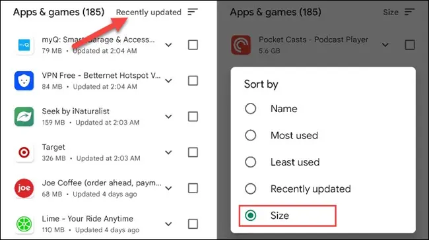
Task: Select the Lime app checkbox
Action: click(x=193, y=224)
